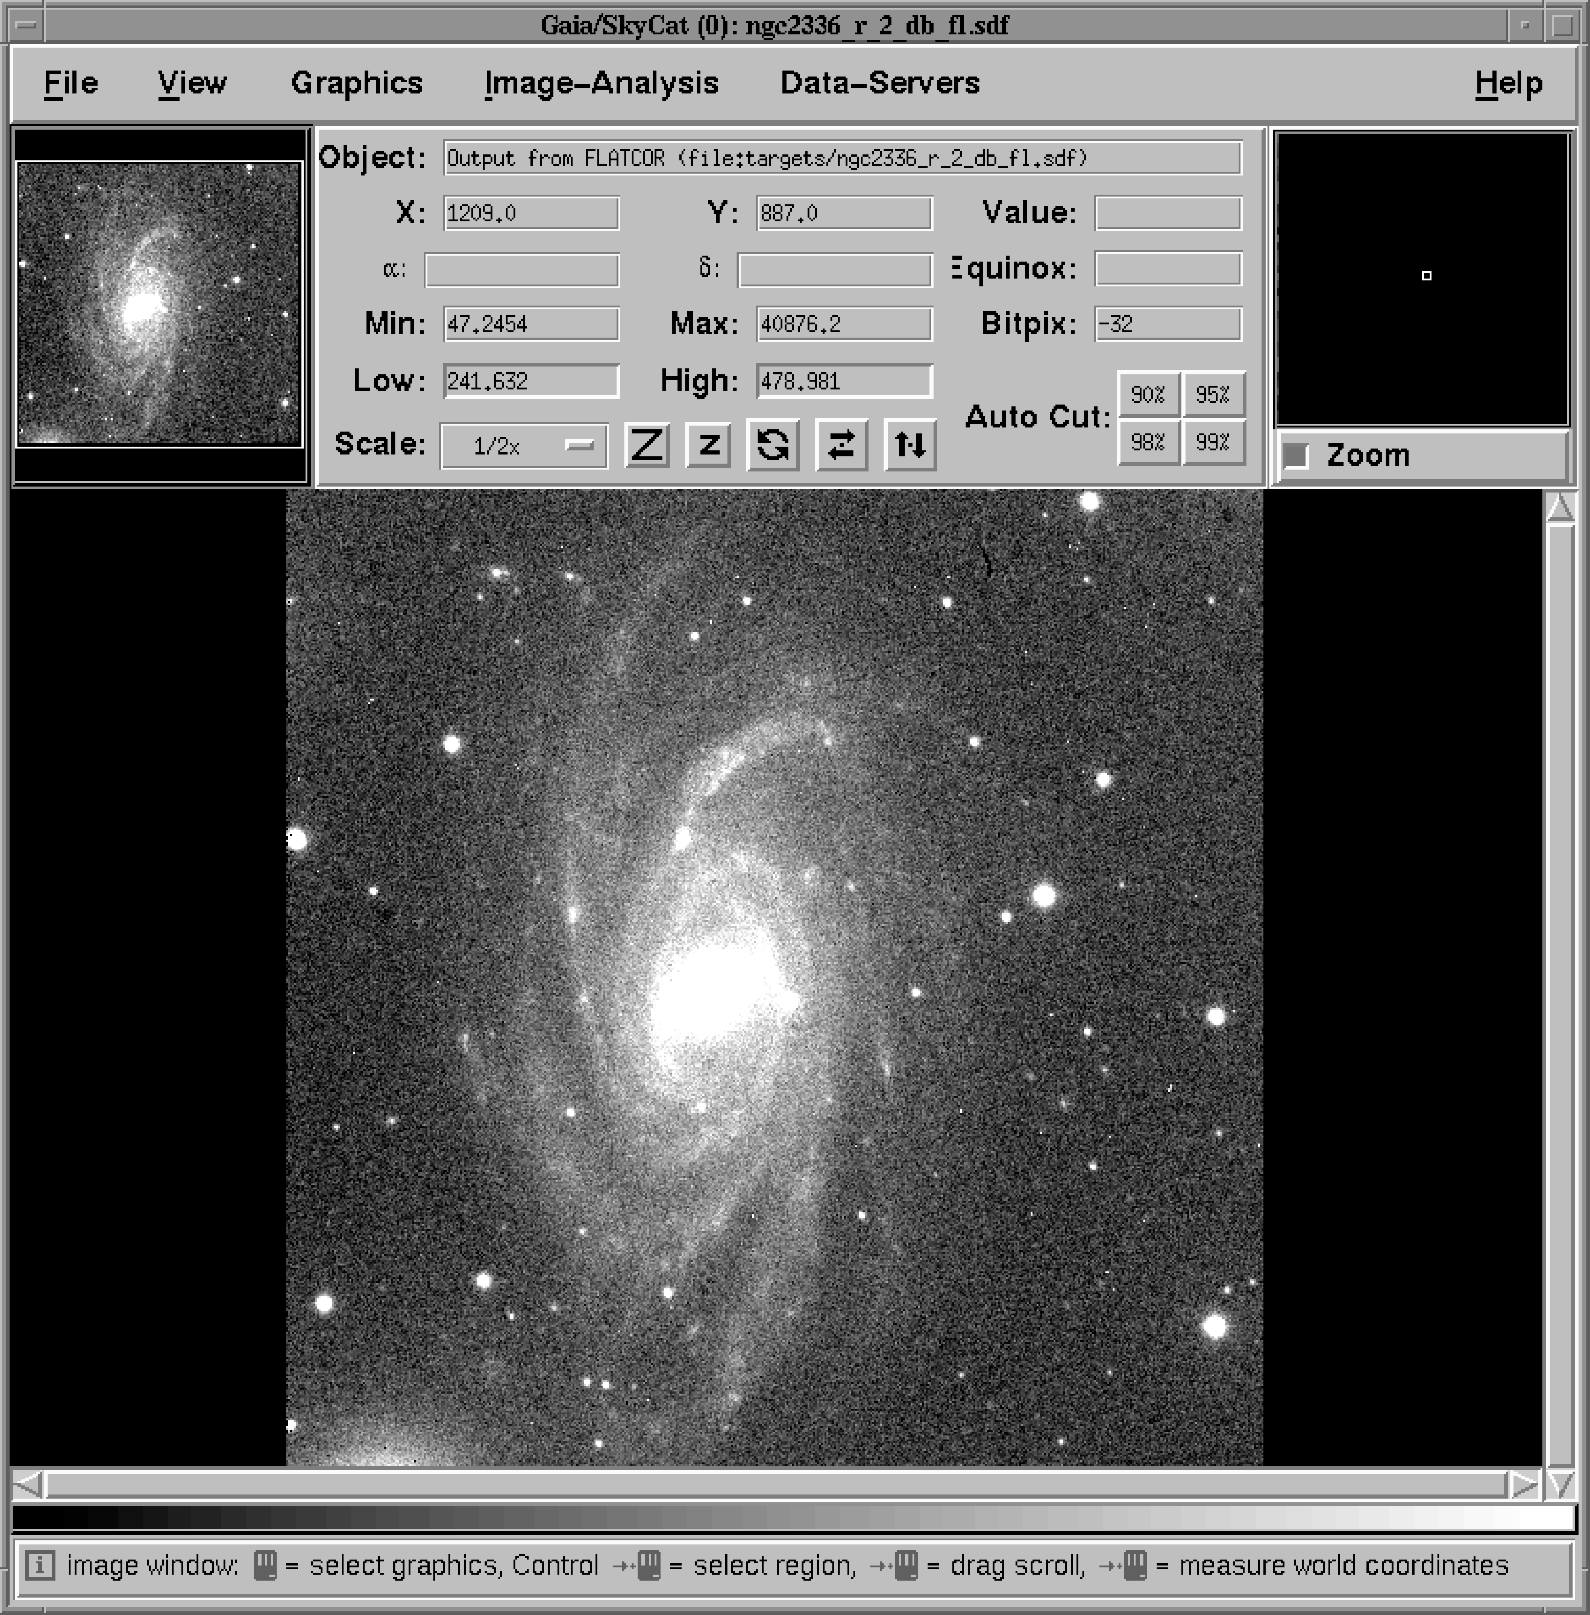The height and width of the screenshot is (1615, 1590).
Task: Open the window menu button in title bar
Action: (x=26, y=25)
